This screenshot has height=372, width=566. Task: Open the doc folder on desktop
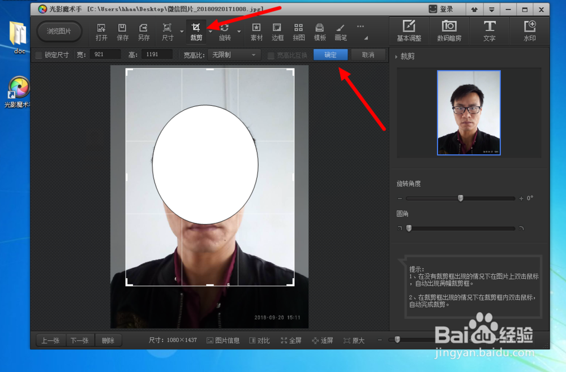(x=18, y=37)
